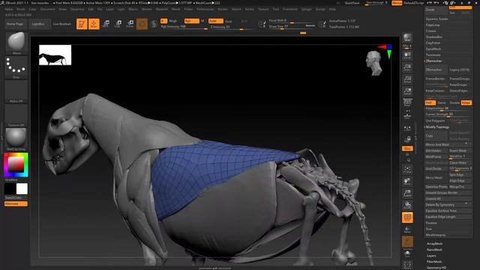Select the white main color swatch
The height and width of the screenshot is (270, 480).
22,189
